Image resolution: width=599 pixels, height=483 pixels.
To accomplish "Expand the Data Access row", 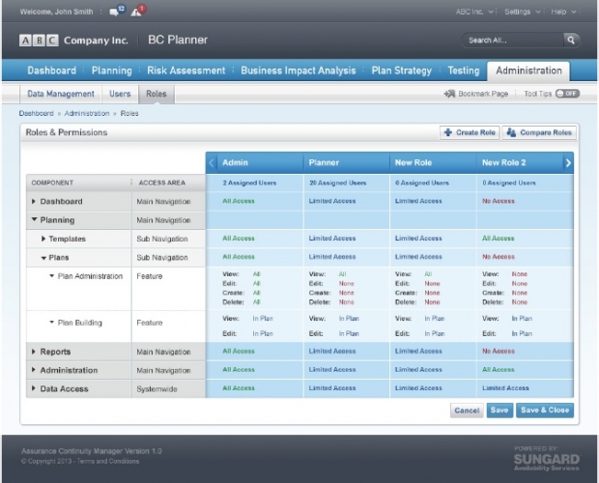I will click(x=35, y=389).
